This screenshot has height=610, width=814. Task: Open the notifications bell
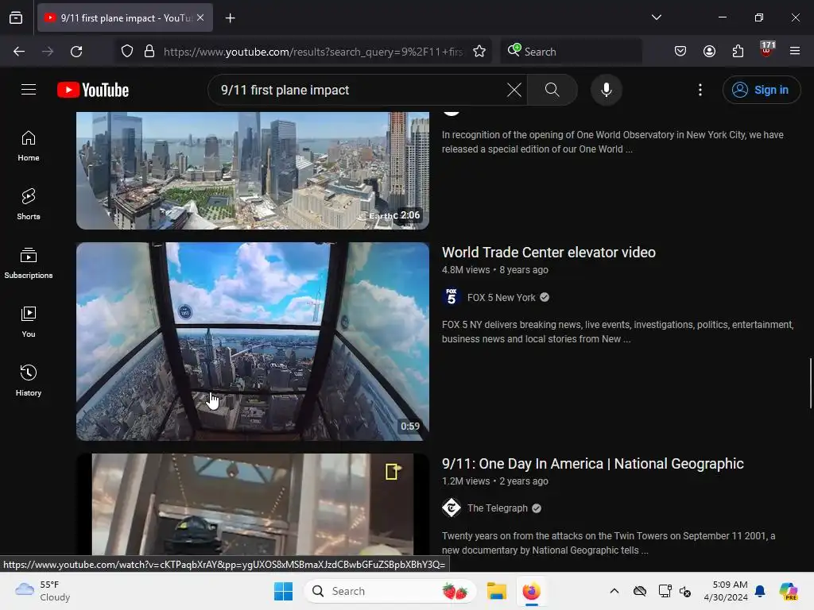[760, 591]
